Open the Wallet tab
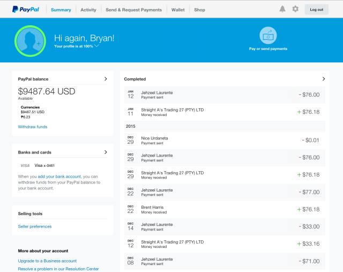Screen dimensions: 343x272 click(x=178, y=10)
